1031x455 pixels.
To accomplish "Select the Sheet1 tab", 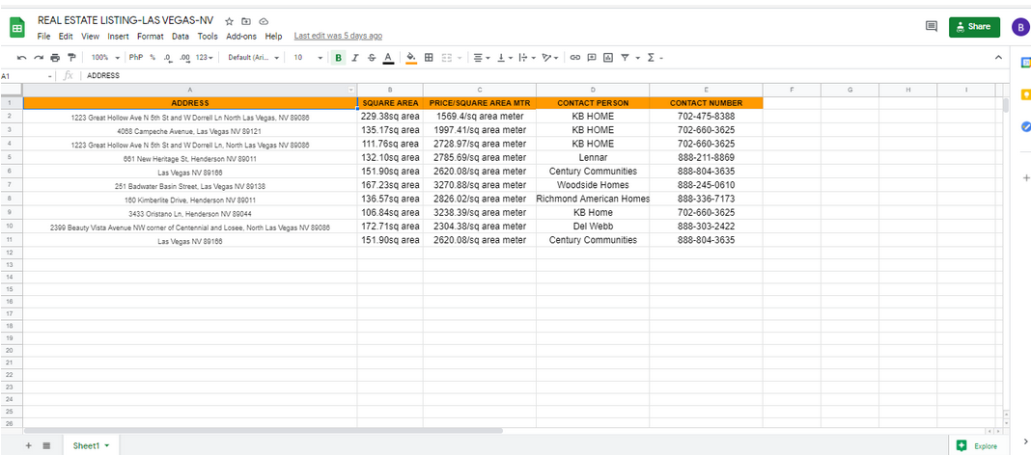I will tap(91, 445).
